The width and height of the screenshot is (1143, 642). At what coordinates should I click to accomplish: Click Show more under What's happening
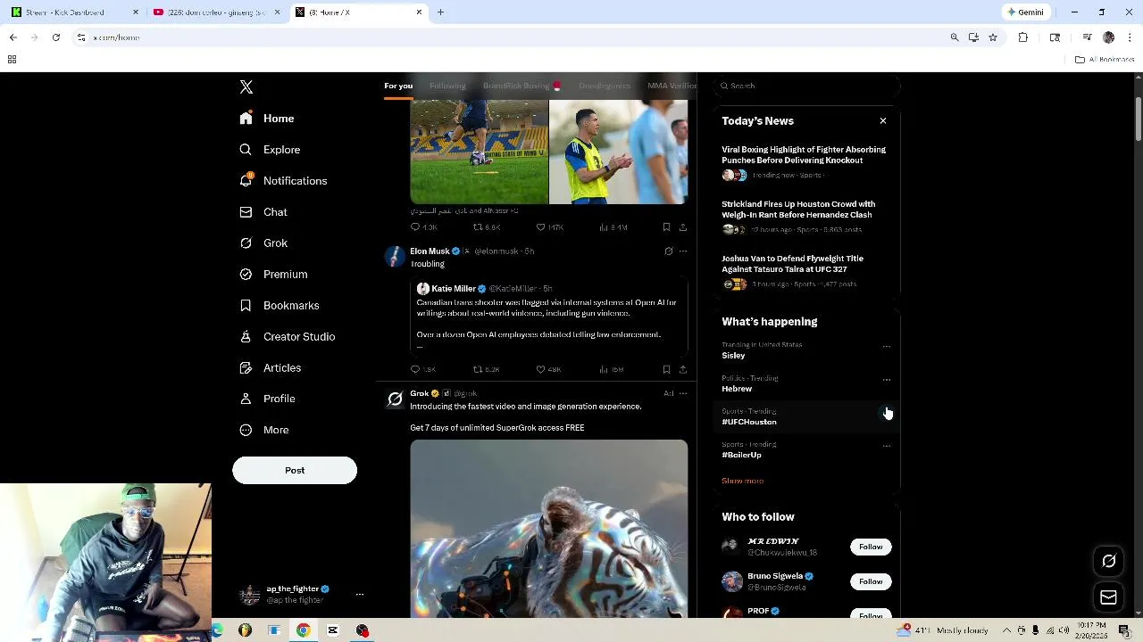[742, 481]
